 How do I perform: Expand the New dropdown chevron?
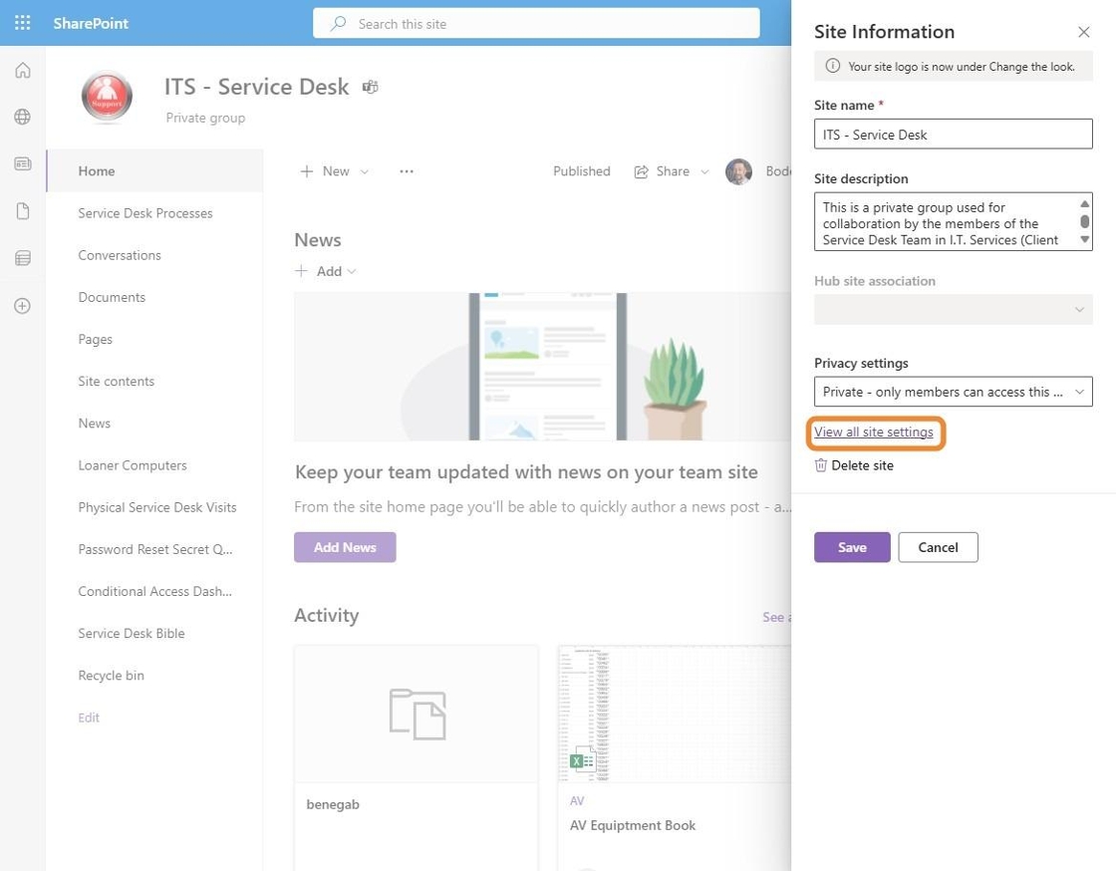[x=365, y=172]
